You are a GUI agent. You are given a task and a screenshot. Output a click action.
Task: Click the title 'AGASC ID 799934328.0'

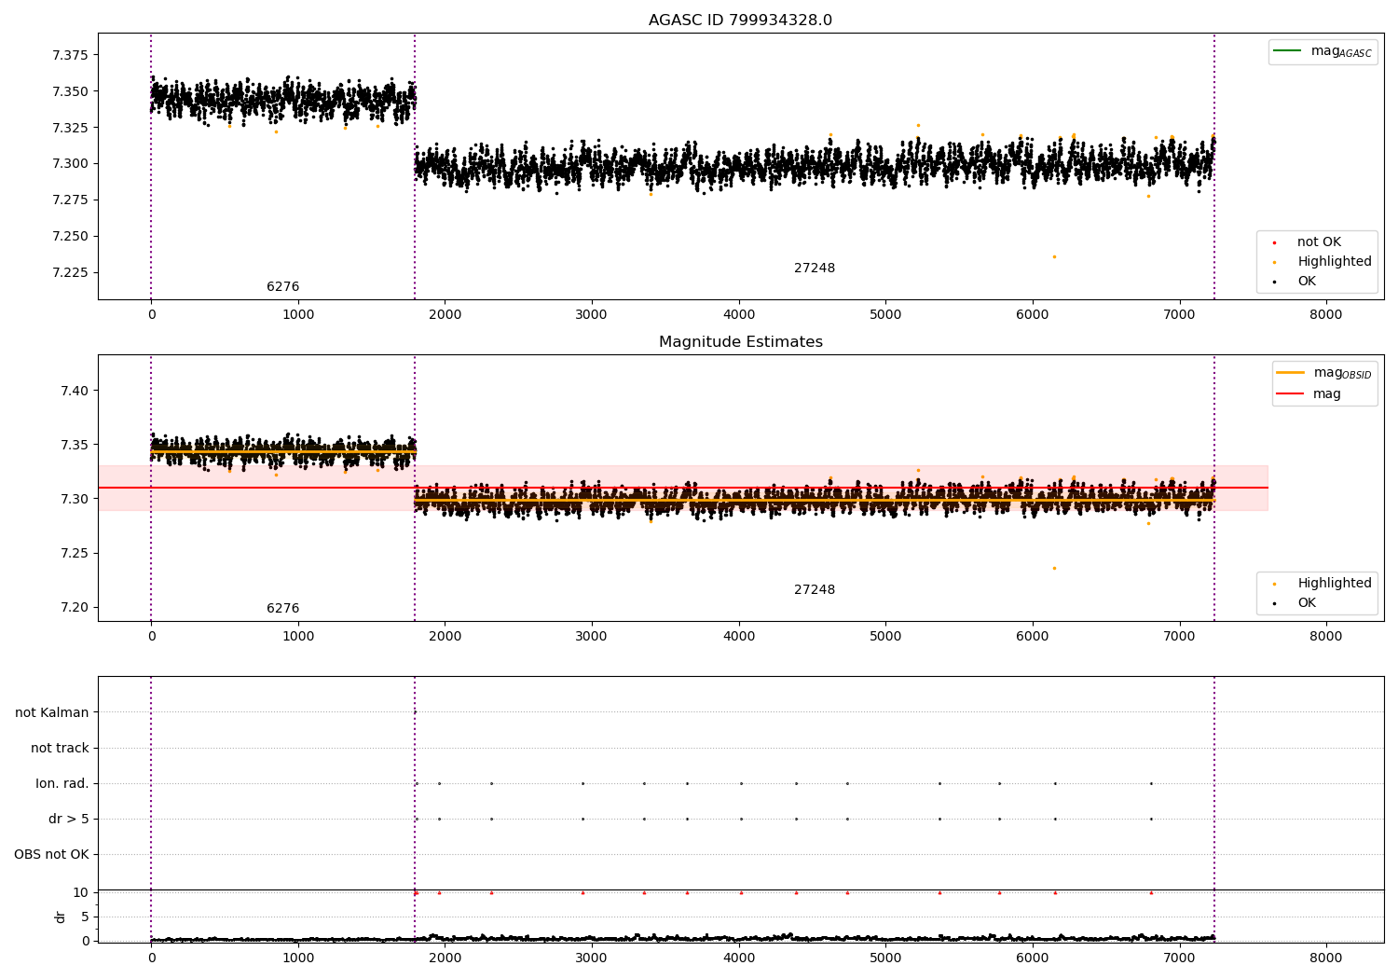(x=740, y=21)
